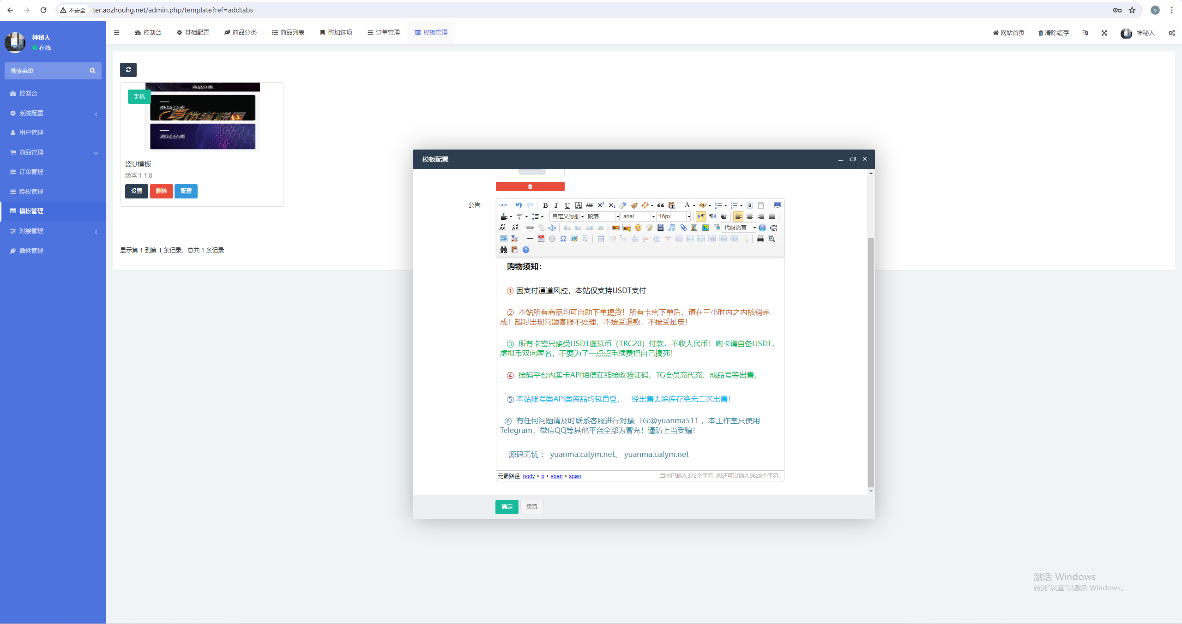The image size is (1182, 624).
Task: Toggle HTML source mode
Action: pos(503,205)
